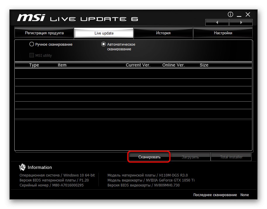
Task: Select Автоматическое сканирование mode
Action: 103,44
